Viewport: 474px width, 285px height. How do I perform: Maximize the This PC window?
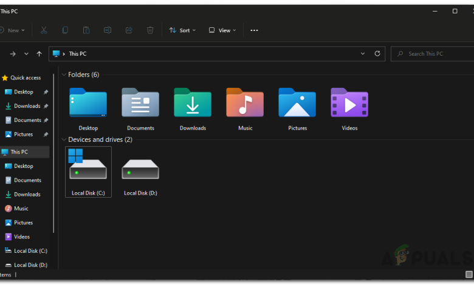tap(455, 11)
